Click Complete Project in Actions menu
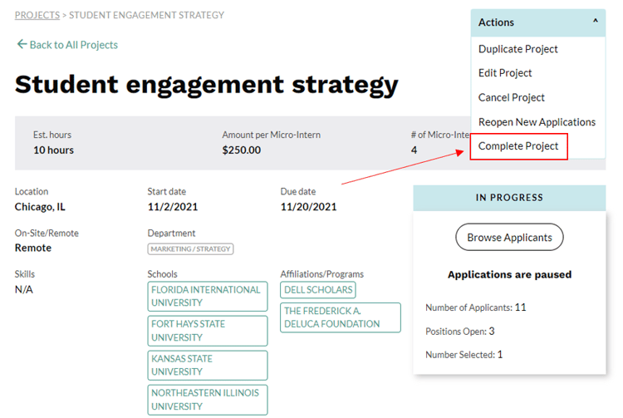 (518, 146)
